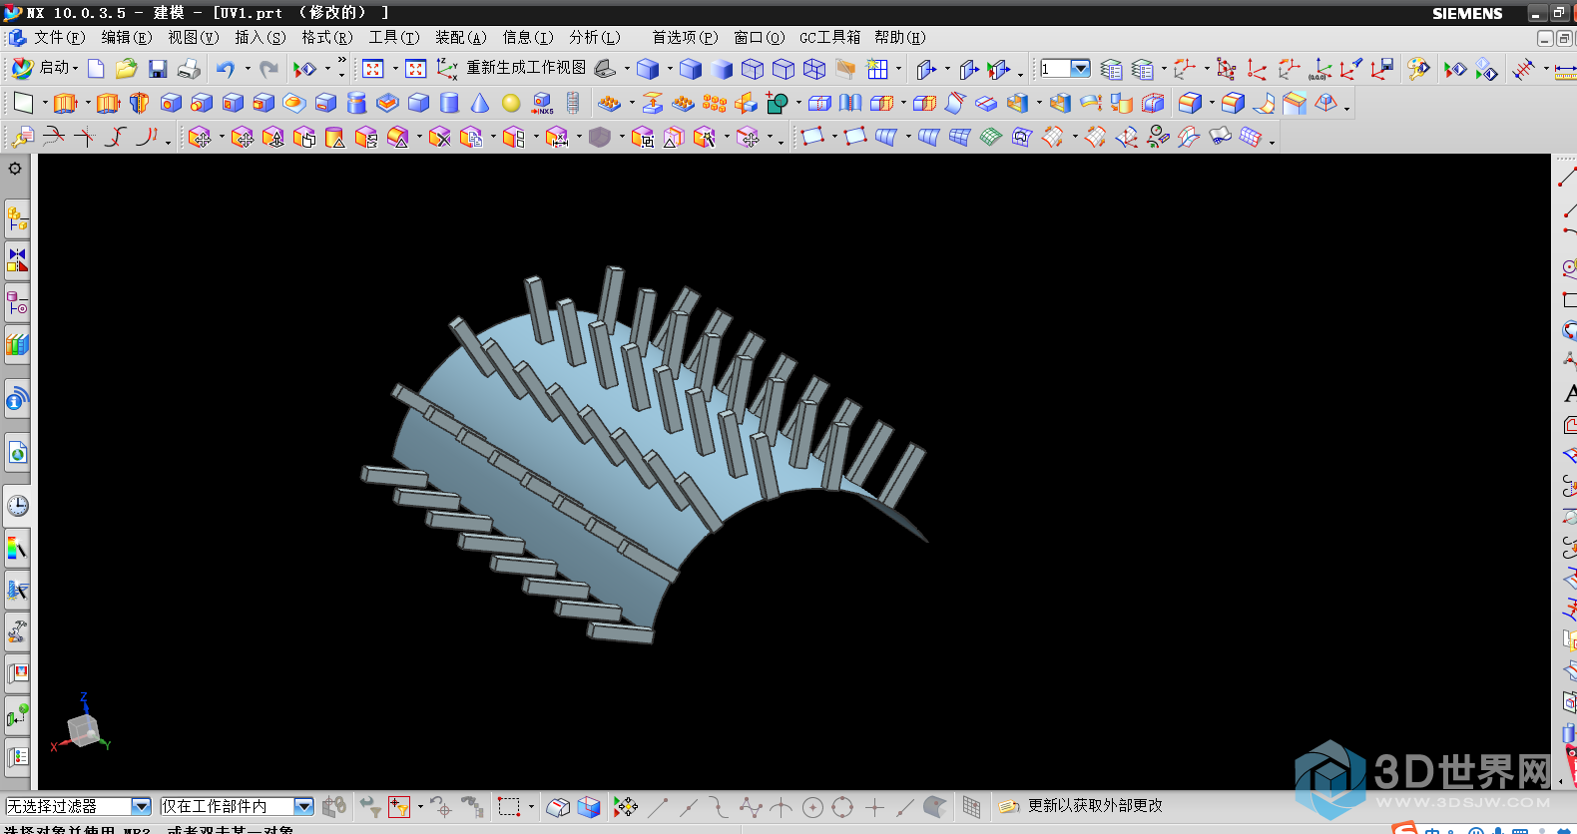Create a new file with the blank page icon
The width and height of the screenshot is (1577, 834).
click(x=96, y=69)
